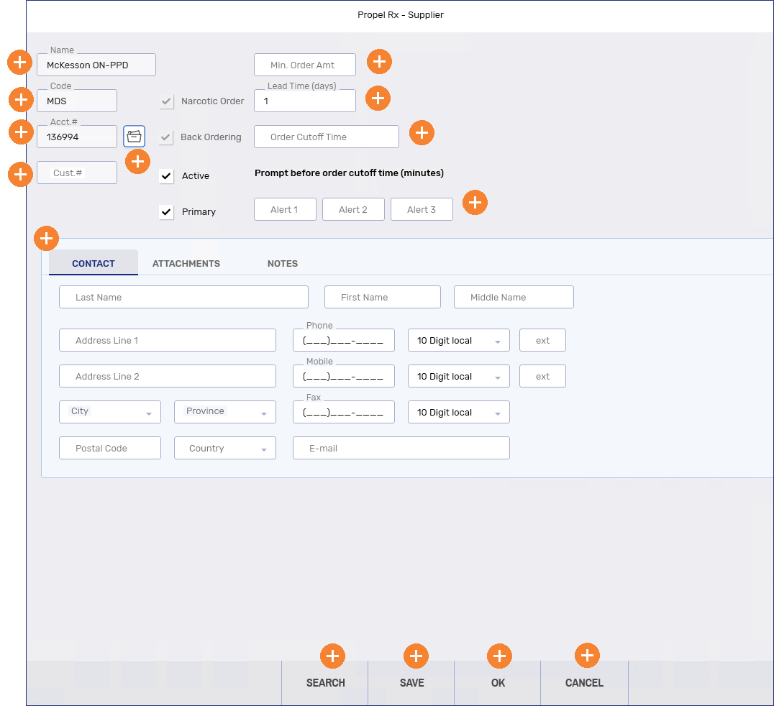Screen dimensions: 774x706
Task: Open the plus hotspot above the Cancel button
Action: click(x=587, y=656)
